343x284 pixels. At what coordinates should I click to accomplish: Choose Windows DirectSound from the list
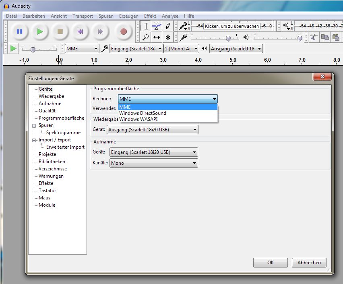click(168, 113)
